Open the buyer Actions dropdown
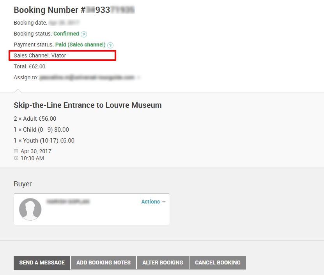 [153, 202]
